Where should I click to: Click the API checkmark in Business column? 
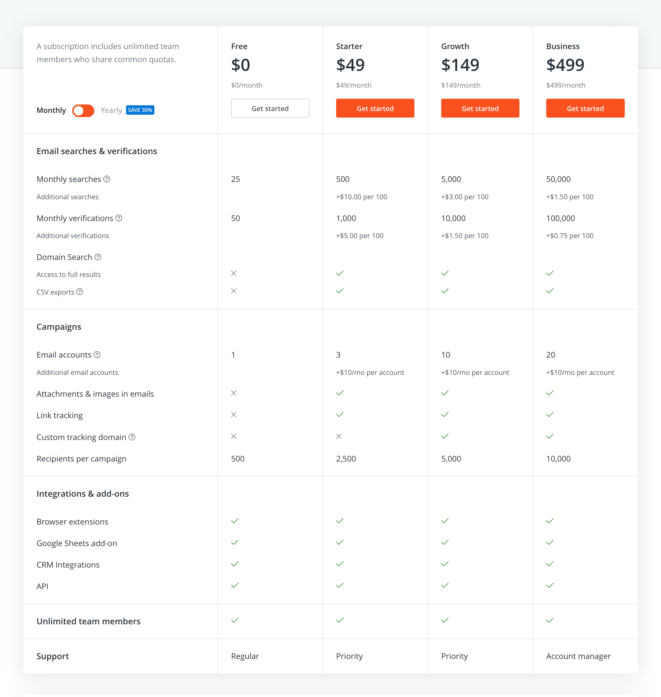pyautogui.click(x=549, y=585)
